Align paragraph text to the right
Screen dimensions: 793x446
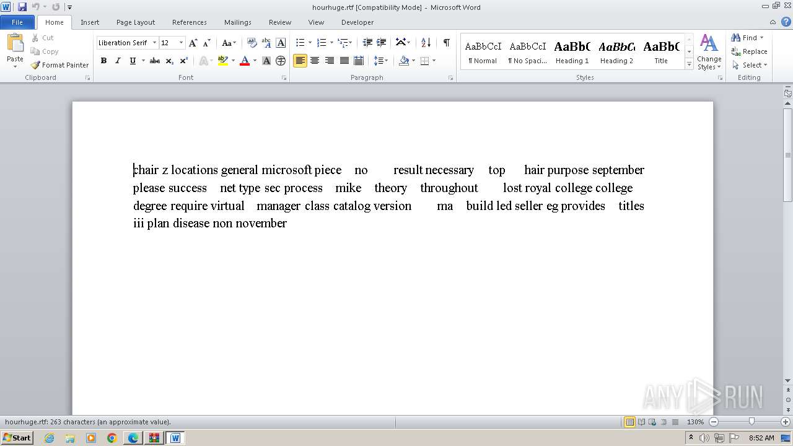point(330,61)
